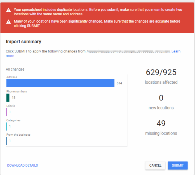Click the 49 missing locations count
Screen dimensions: 195x175
click(x=161, y=123)
